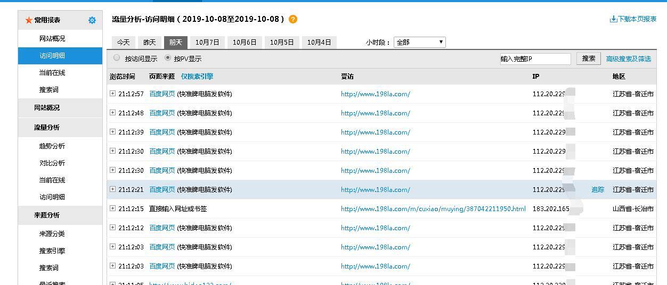
Task: Open the 小时段 dropdown
Action: point(419,42)
